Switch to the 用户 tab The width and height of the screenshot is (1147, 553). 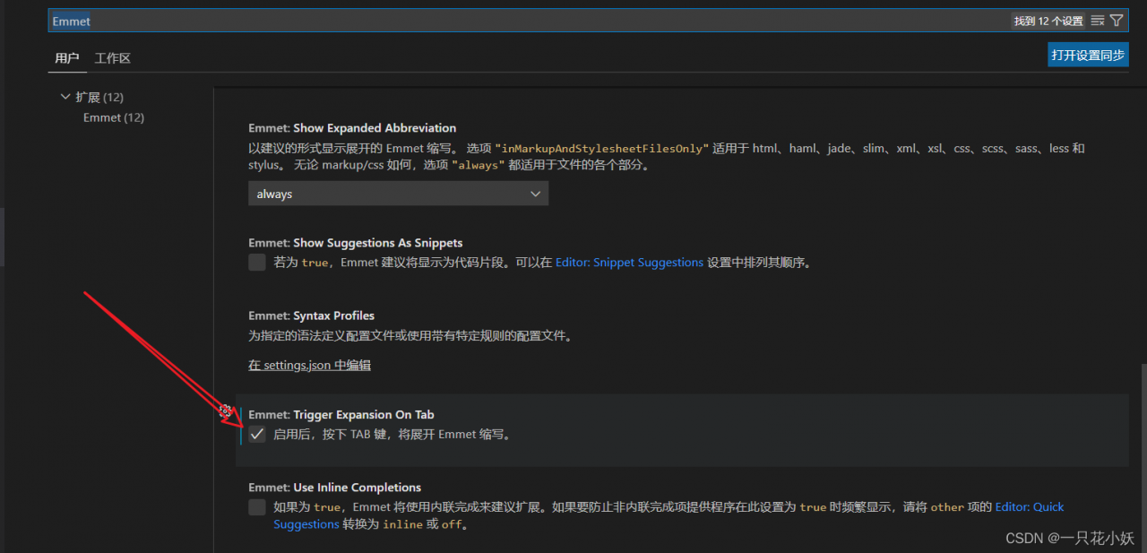[67, 58]
